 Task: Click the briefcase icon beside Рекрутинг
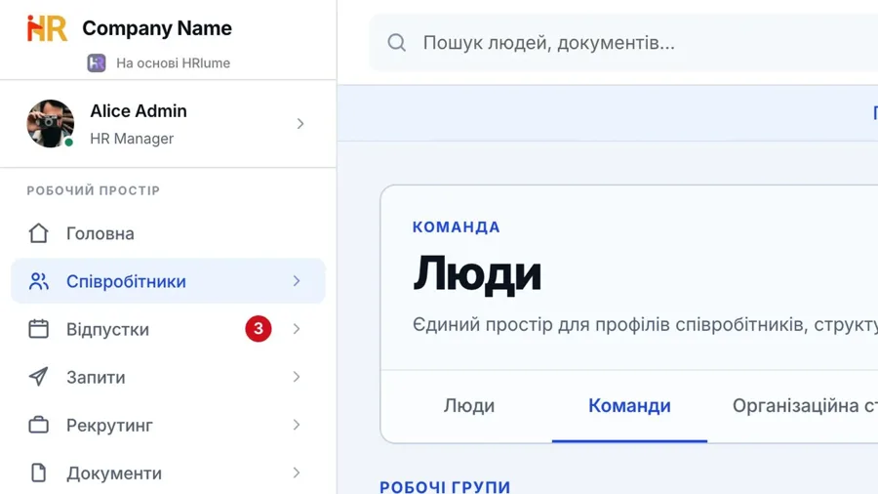point(39,425)
